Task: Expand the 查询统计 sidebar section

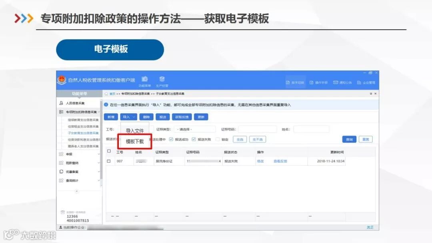Action: point(99,181)
